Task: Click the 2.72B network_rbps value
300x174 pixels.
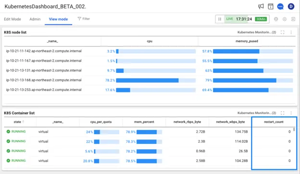Action: pos(200,132)
